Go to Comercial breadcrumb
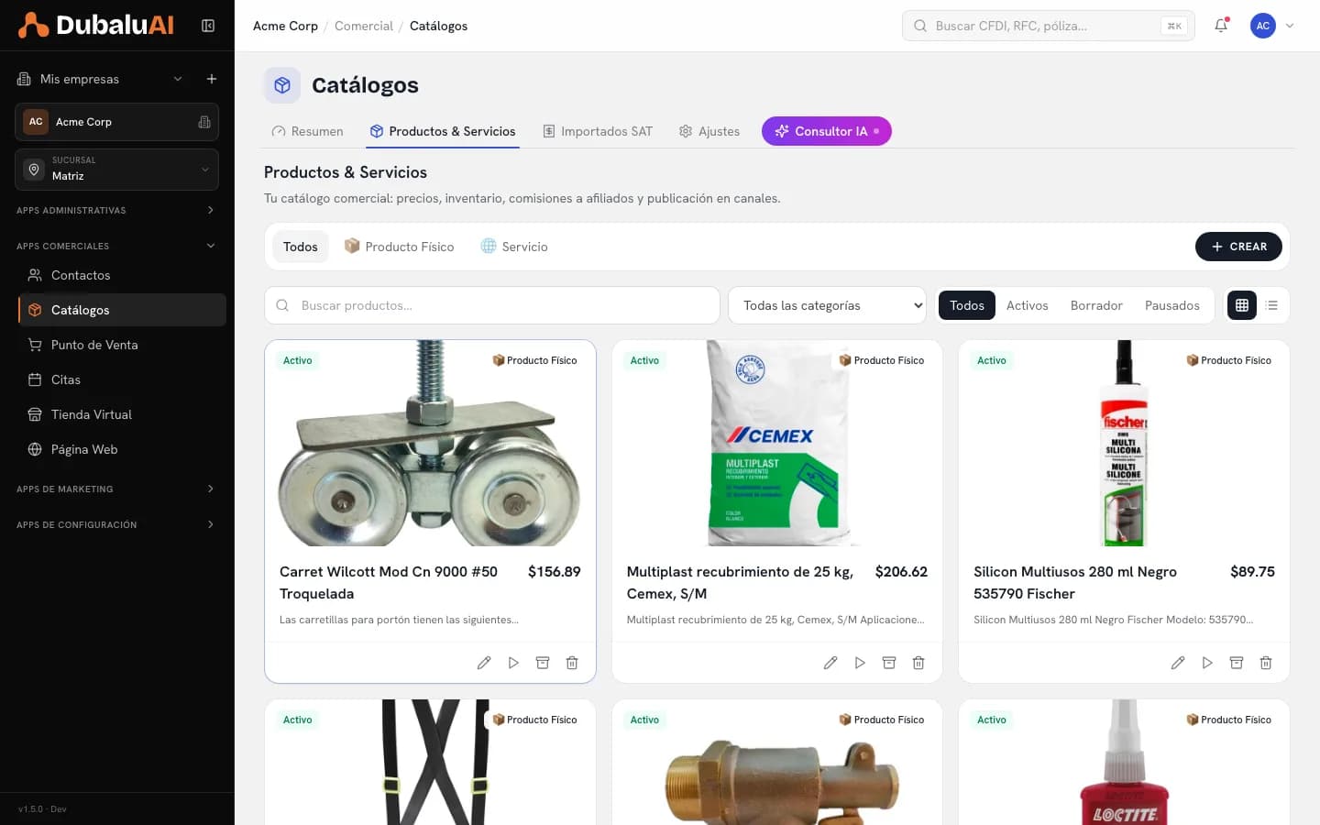 point(364,26)
